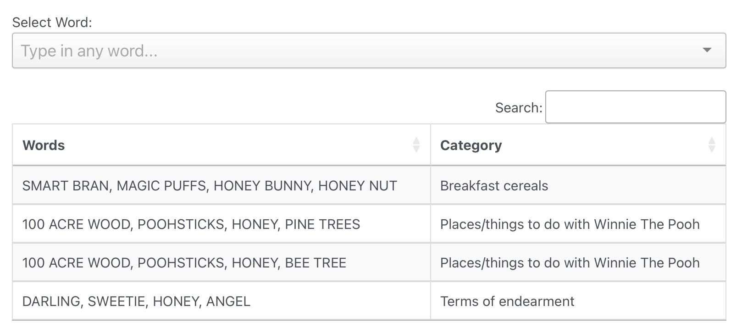Click the Words column sort arrows
This screenshot has height=334, width=742.
(416, 145)
